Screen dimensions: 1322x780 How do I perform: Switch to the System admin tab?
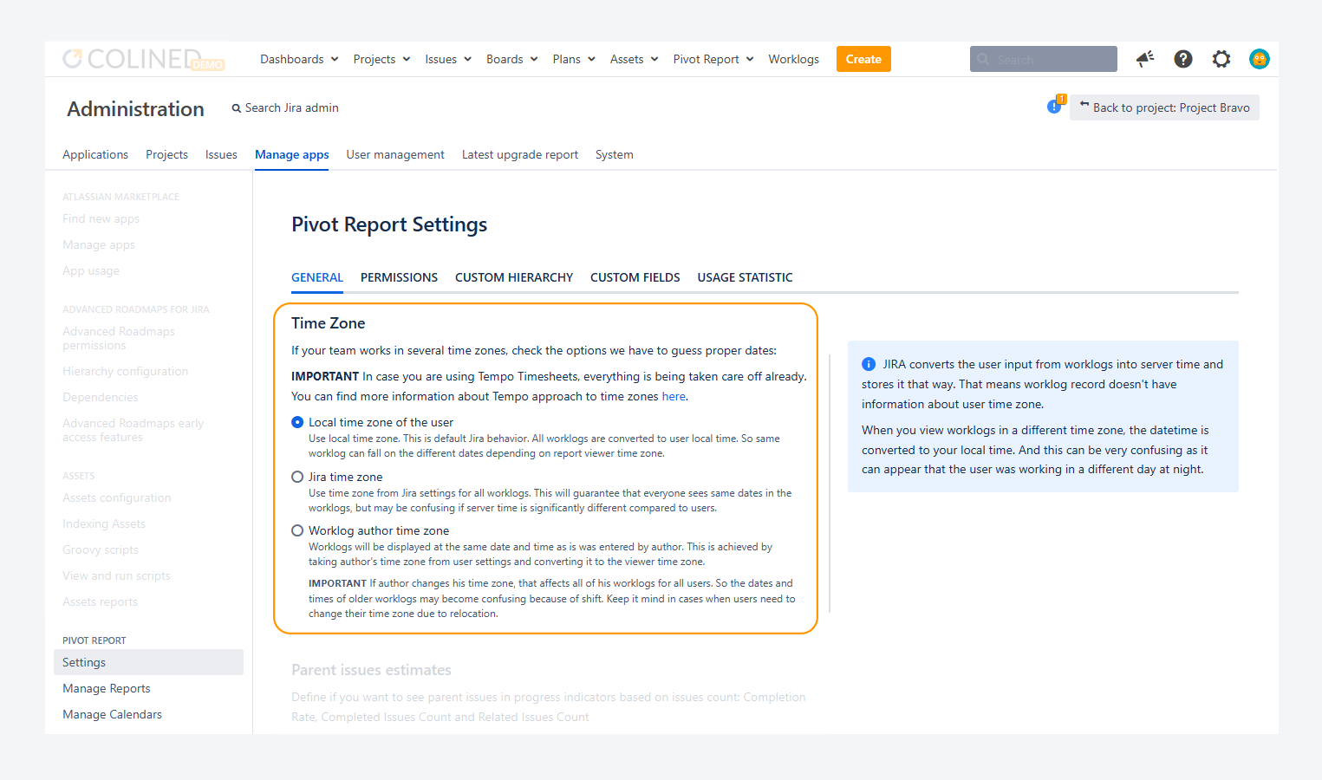pyautogui.click(x=615, y=154)
